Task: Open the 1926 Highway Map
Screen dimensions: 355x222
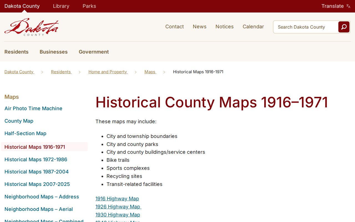Action: click(118, 207)
